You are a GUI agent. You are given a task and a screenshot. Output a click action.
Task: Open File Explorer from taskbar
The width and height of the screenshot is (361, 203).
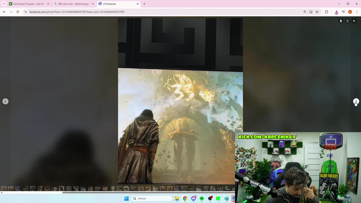click(177, 198)
